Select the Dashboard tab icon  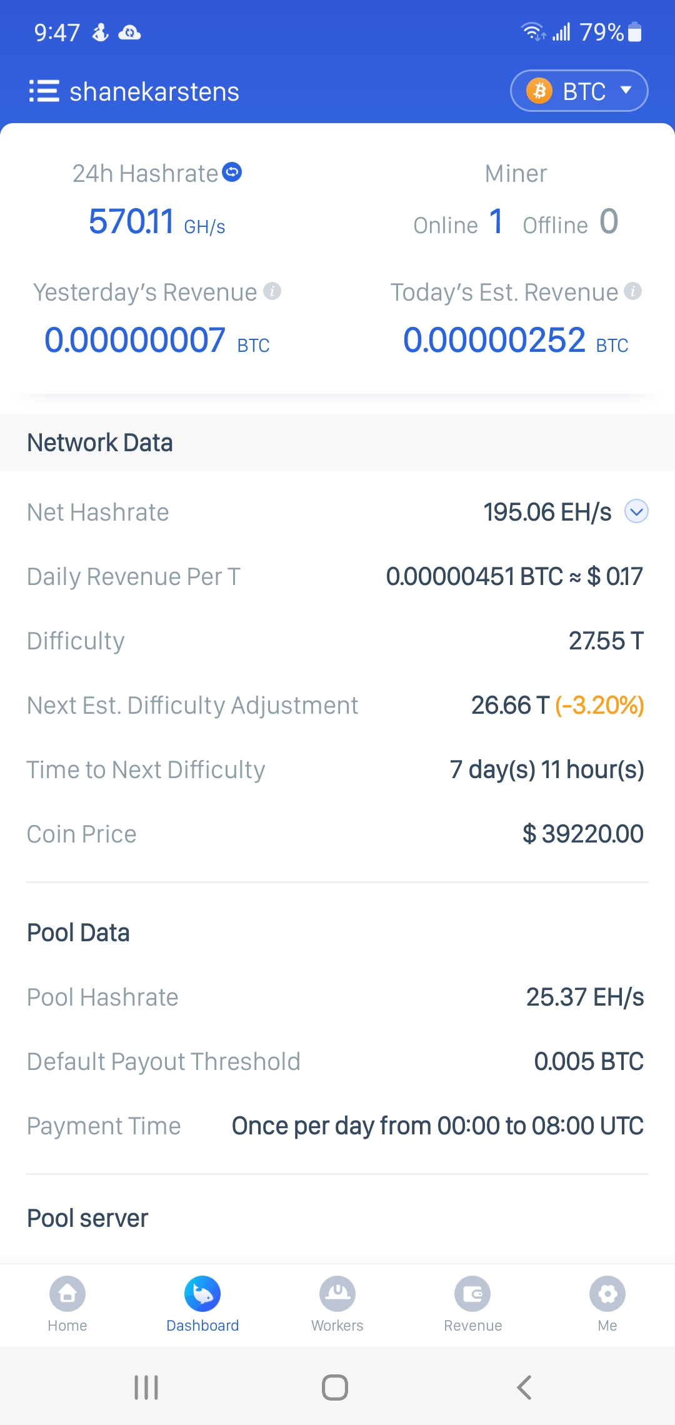tap(202, 1294)
